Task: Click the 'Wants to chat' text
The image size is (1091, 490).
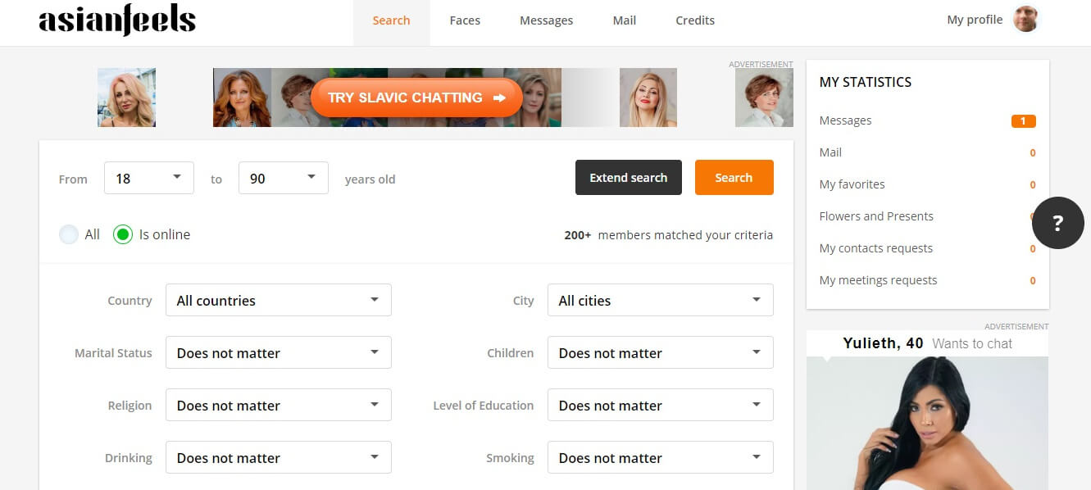Action: click(x=972, y=344)
